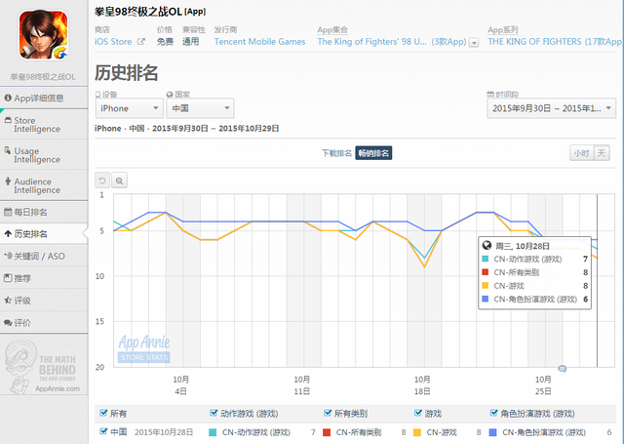This screenshot has width=624, height=444.
Task: Uncheck the 动作游戏 (游戏) checkbox
Action: 214,413
